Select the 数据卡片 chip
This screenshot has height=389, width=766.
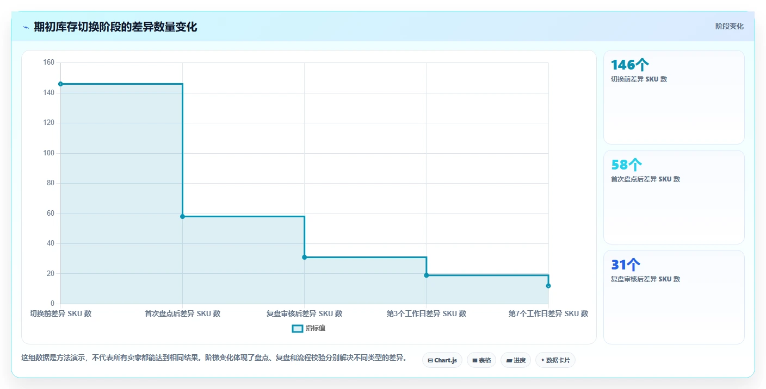555,360
